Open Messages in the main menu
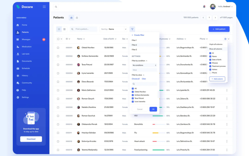The height and width of the screenshot is (156, 249). click(x=26, y=39)
